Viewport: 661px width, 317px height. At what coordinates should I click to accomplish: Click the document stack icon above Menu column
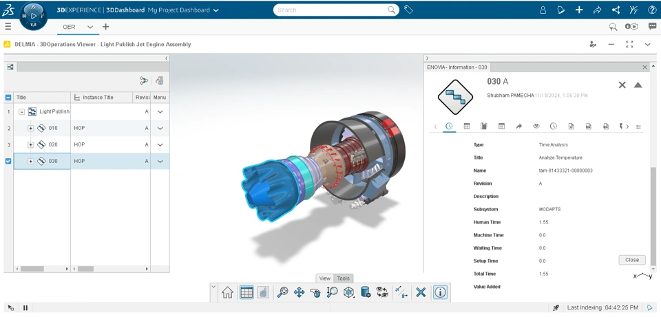coord(159,80)
